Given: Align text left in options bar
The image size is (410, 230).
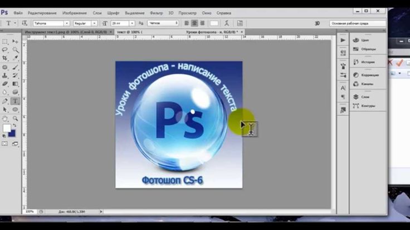Looking at the screenshot, I should coord(187,23).
